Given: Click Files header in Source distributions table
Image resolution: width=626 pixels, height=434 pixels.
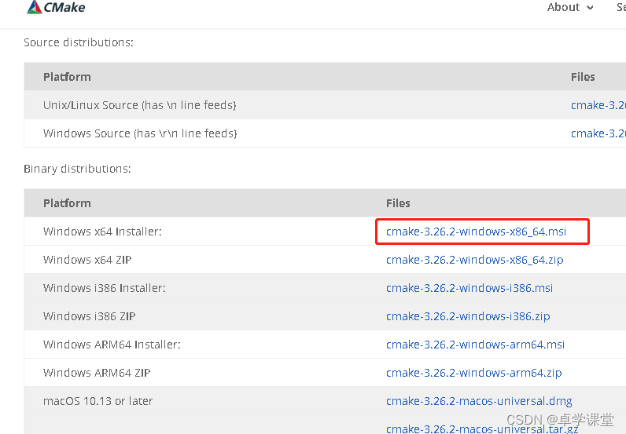Looking at the screenshot, I should 583,77.
